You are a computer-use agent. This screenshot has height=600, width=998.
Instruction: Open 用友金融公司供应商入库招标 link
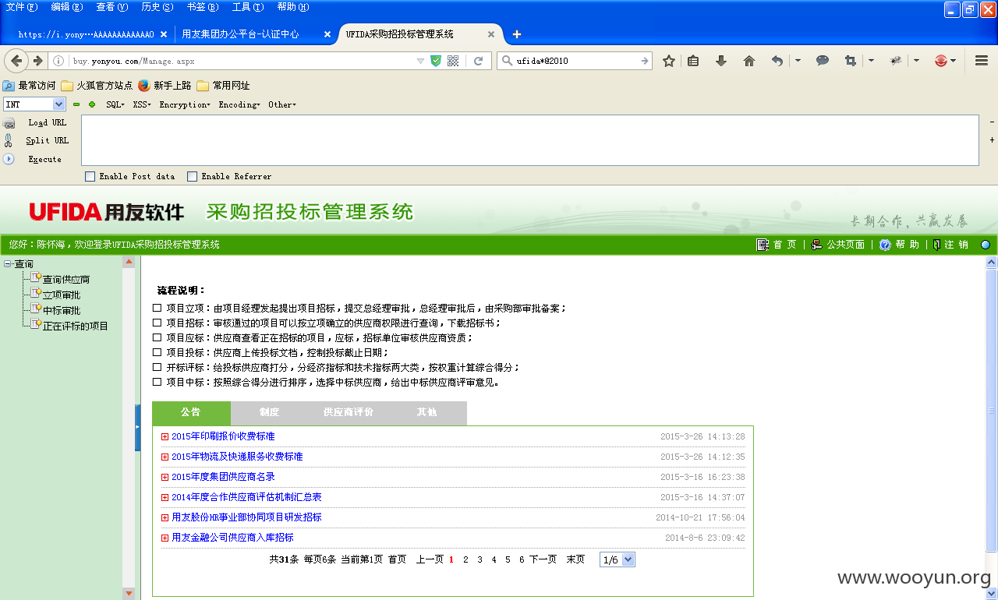pyautogui.click(x=232, y=538)
